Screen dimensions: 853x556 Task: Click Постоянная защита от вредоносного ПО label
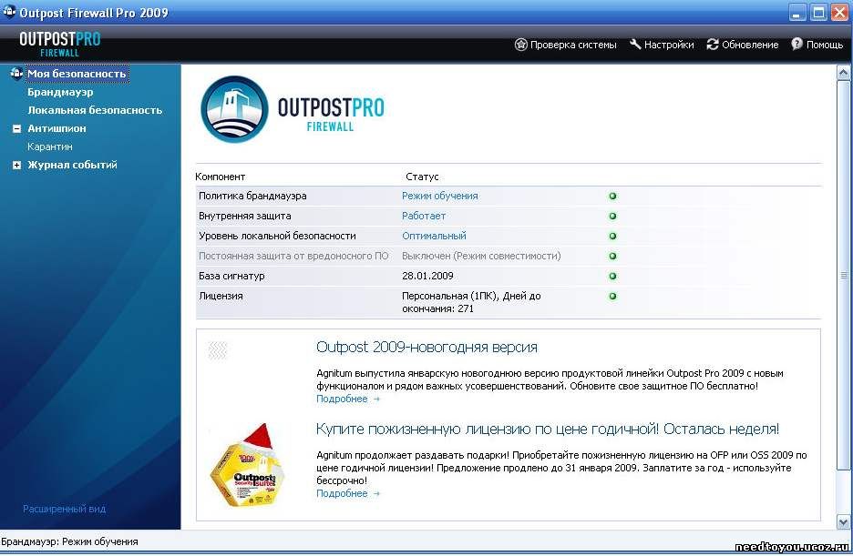[293, 256]
